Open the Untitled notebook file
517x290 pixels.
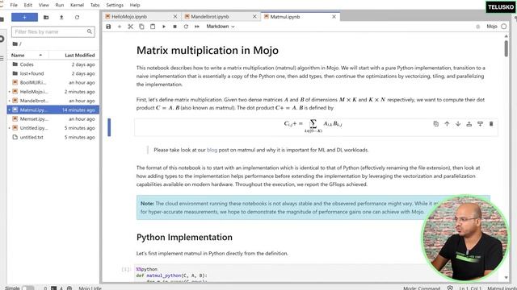[53, 128]
